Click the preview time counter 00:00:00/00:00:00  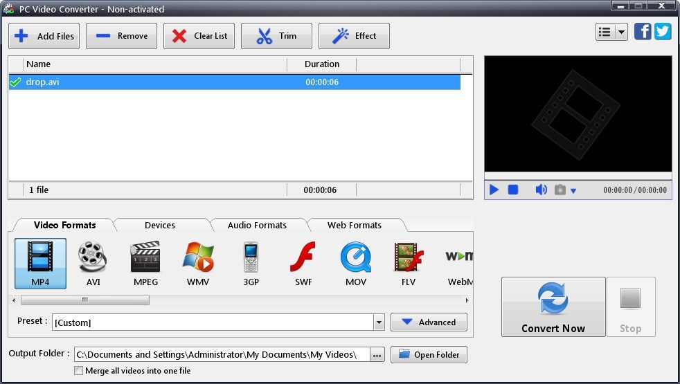(x=635, y=190)
